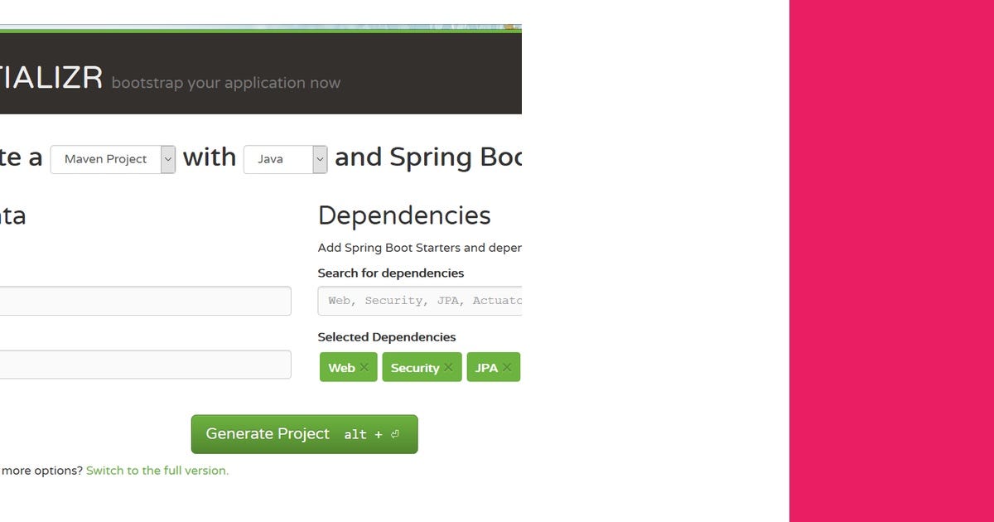The image size is (994, 522).
Task: Click the Generate Project button
Action: tap(267, 433)
